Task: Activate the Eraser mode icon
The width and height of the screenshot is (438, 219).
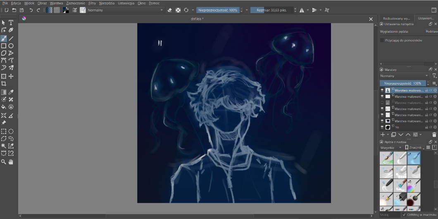Action: [169, 10]
